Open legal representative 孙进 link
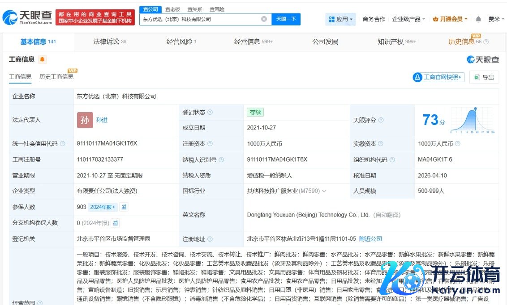The height and width of the screenshot is (305, 507). (x=102, y=120)
